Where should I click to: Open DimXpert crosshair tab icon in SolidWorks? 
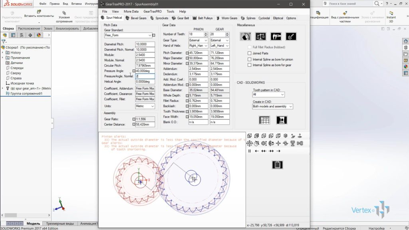[30, 35]
